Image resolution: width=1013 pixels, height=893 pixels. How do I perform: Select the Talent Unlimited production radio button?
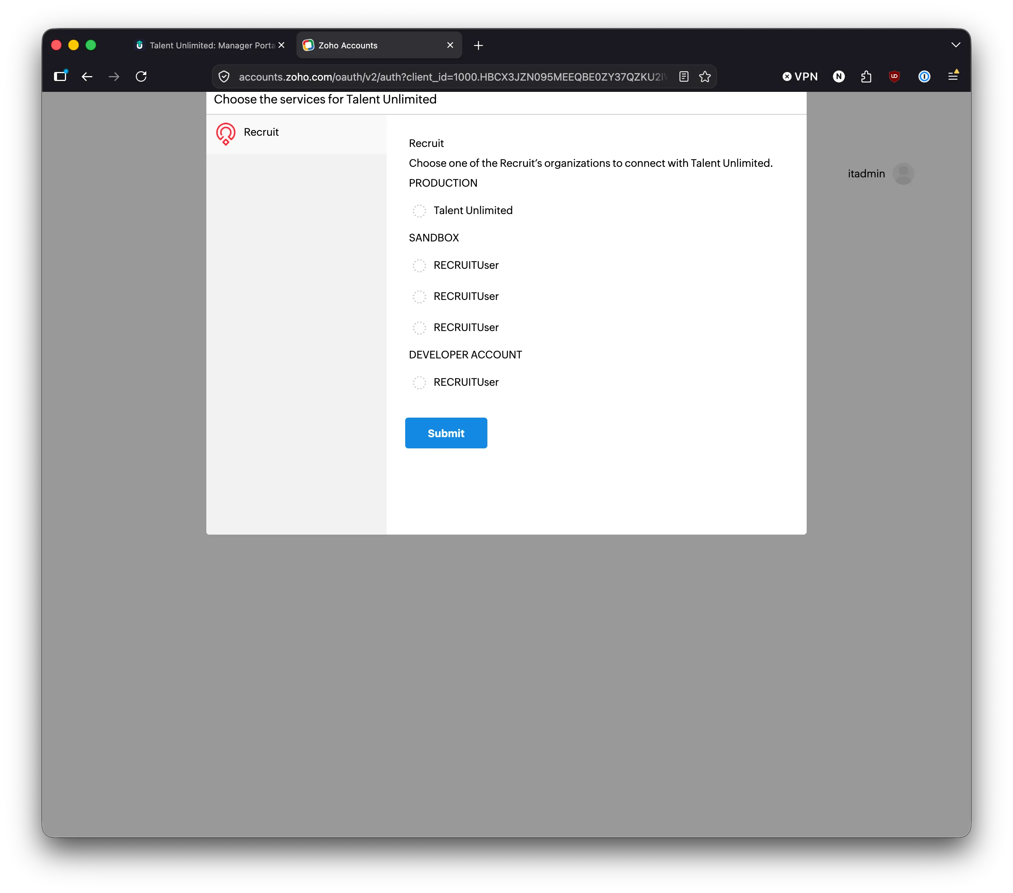419,210
